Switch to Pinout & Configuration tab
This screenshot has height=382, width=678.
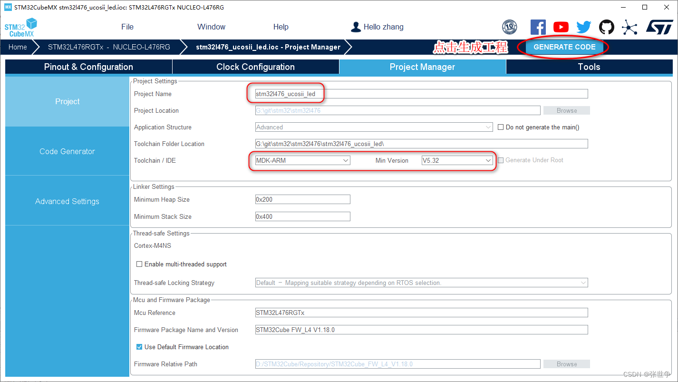88,67
